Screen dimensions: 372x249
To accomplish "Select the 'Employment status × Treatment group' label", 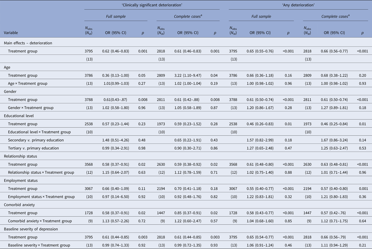I will 41,197.
